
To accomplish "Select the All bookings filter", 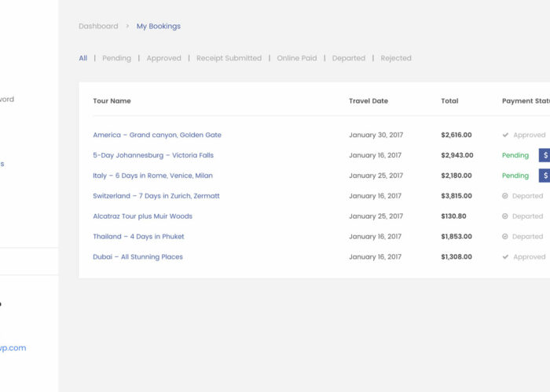I will pyautogui.click(x=82, y=58).
